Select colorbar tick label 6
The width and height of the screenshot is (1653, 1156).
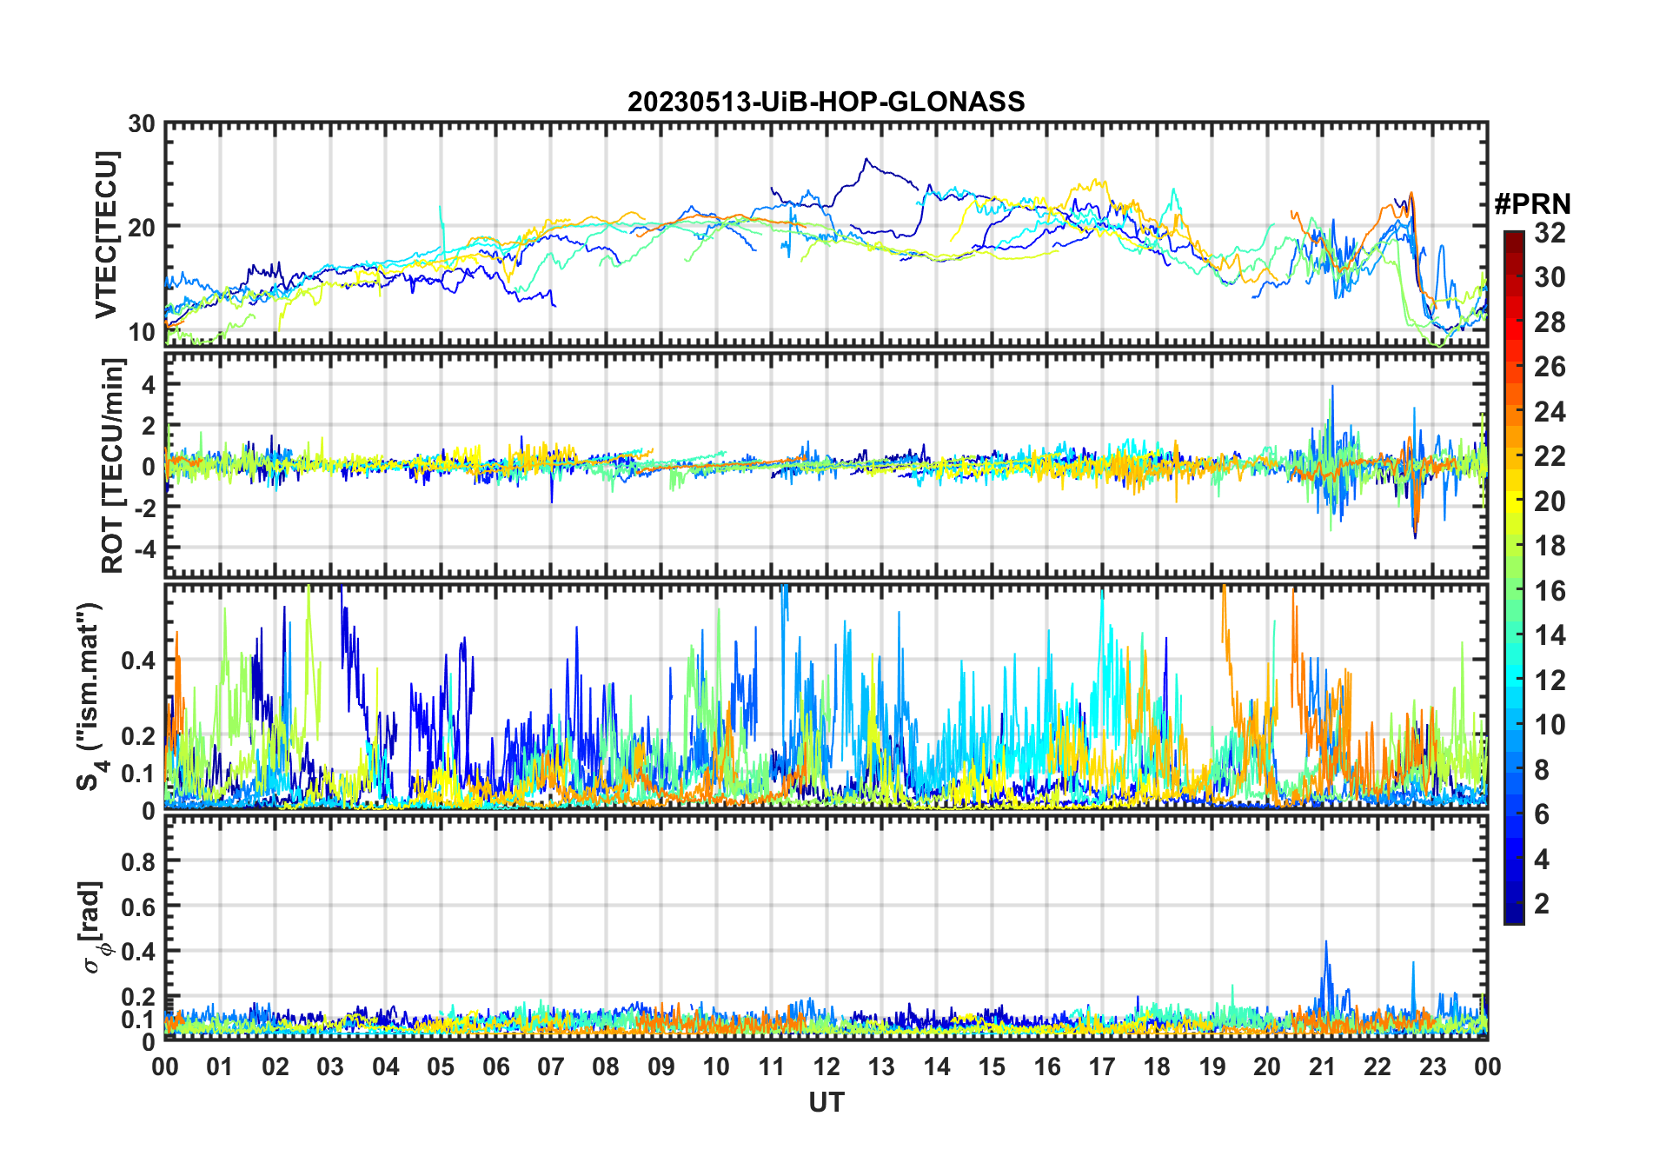click(x=1542, y=814)
